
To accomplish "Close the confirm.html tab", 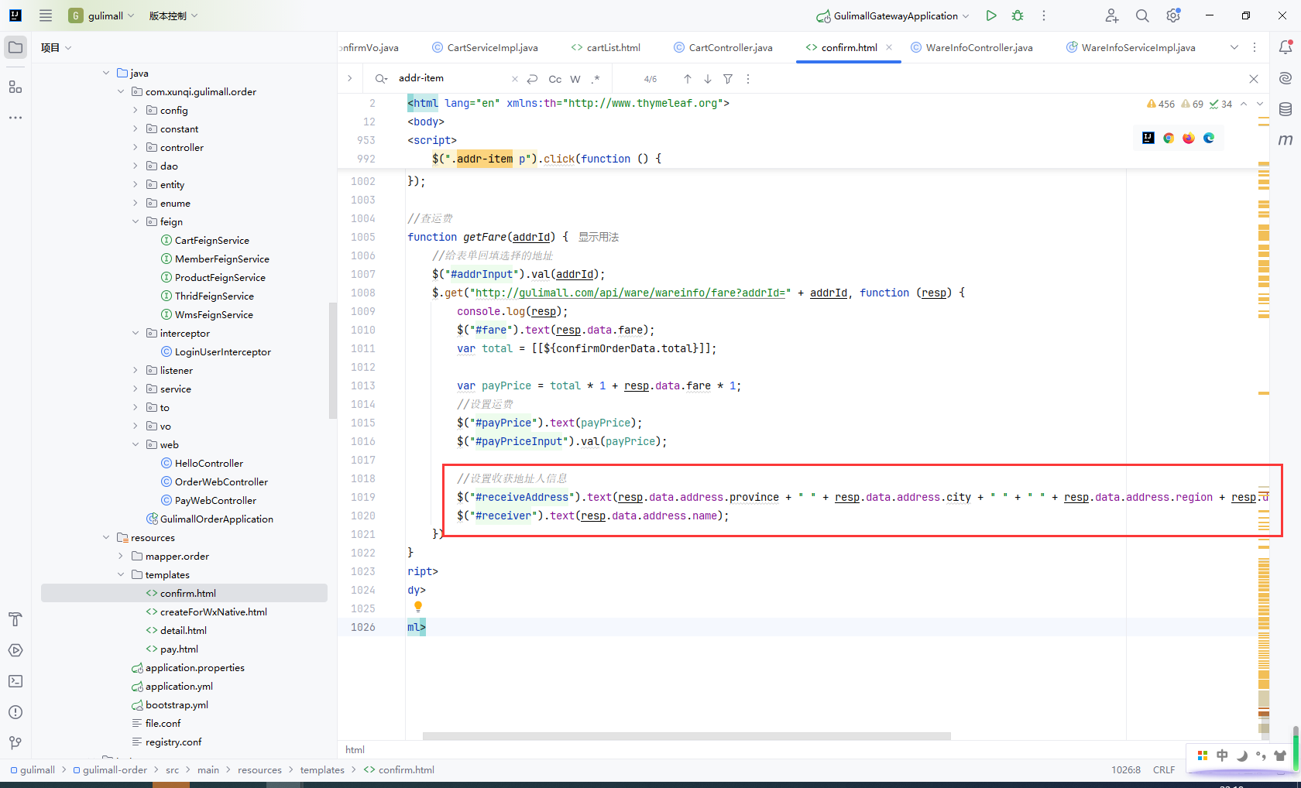I will [889, 47].
